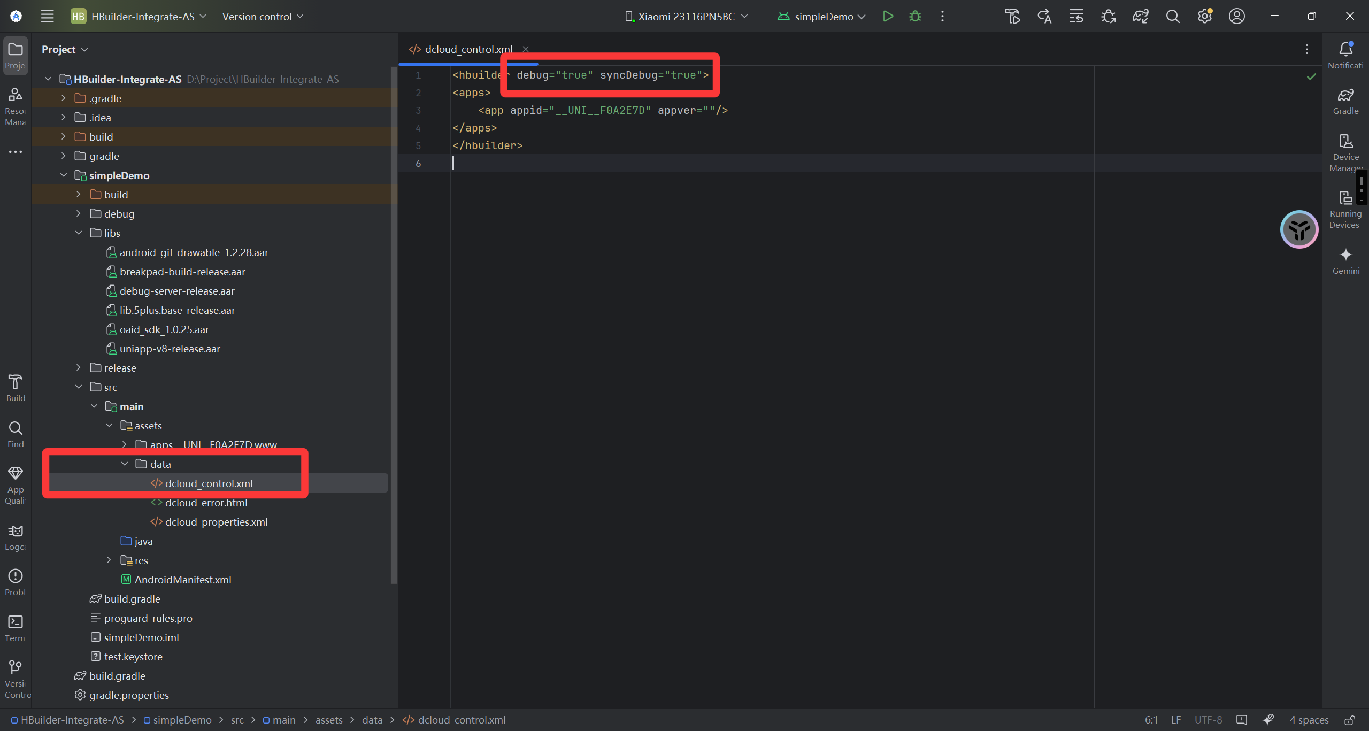This screenshot has width=1369, height=731.
Task: Expand the .gradle folder
Action: pos(63,98)
